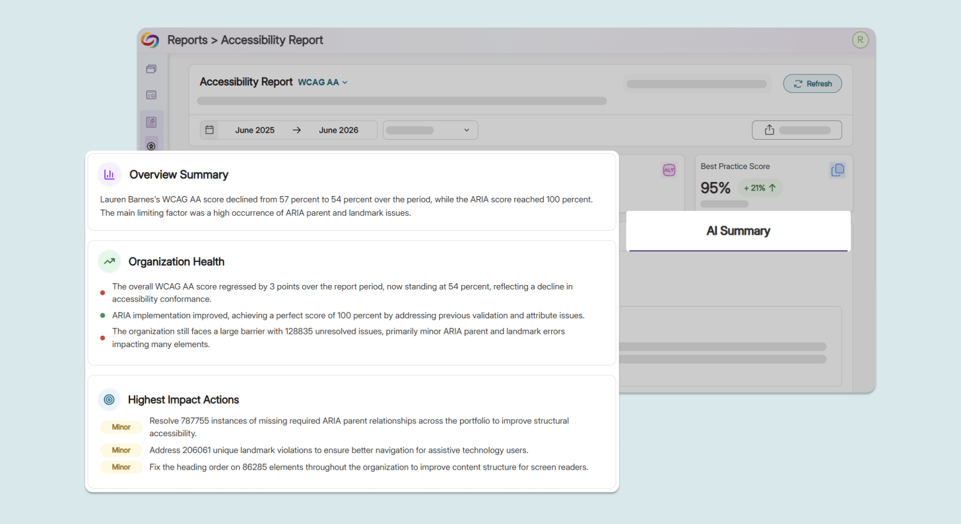Click the Accessibility Report breadcrumb
The width and height of the screenshot is (961, 524).
[x=272, y=40]
